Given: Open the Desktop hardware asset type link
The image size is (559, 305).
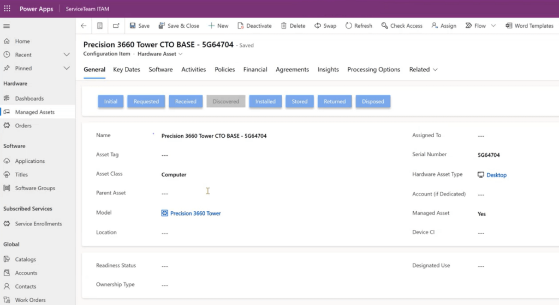Looking at the screenshot, I should 496,175.
